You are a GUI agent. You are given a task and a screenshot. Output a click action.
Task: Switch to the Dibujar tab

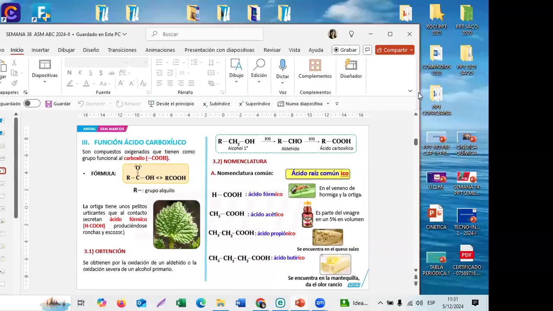click(67, 50)
